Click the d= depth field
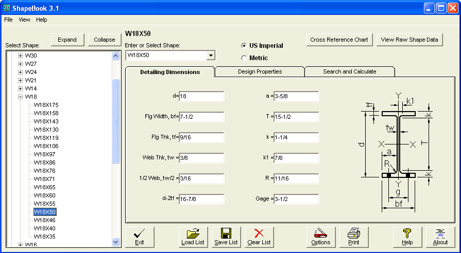This screenshot has height=253, width=461. pyautogui.click(x=201, y=96)
